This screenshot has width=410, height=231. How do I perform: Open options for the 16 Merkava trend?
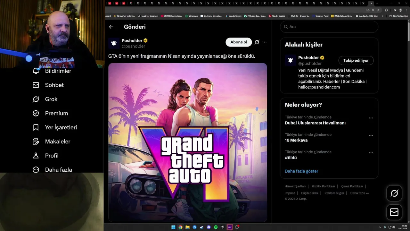[371, 135]
